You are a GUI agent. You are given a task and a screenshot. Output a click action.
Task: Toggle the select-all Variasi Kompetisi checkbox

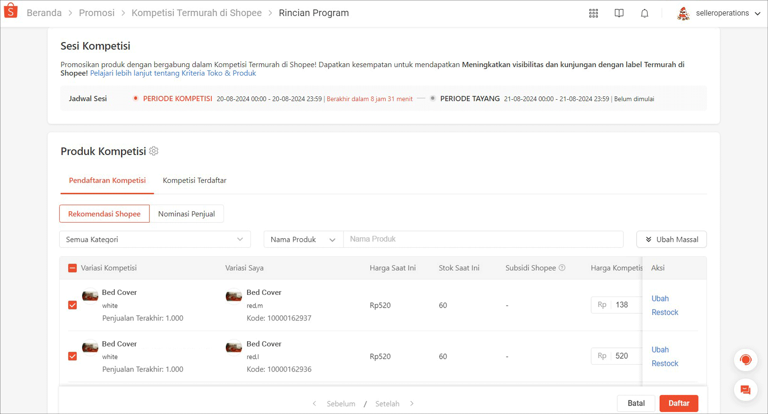(72, 268)
